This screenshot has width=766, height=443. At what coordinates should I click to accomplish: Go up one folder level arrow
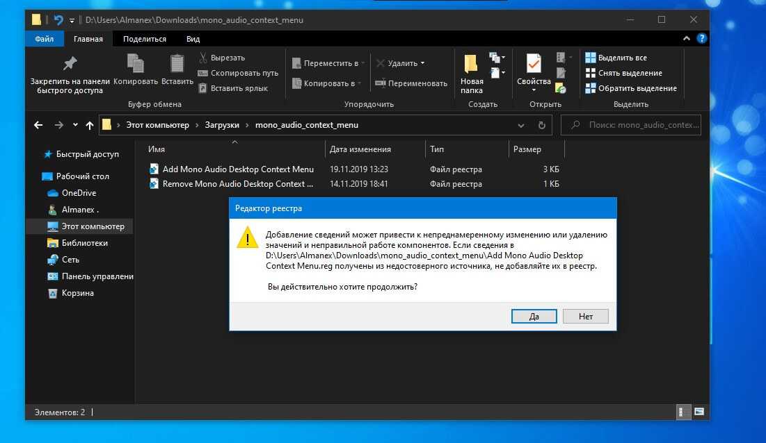89,126
